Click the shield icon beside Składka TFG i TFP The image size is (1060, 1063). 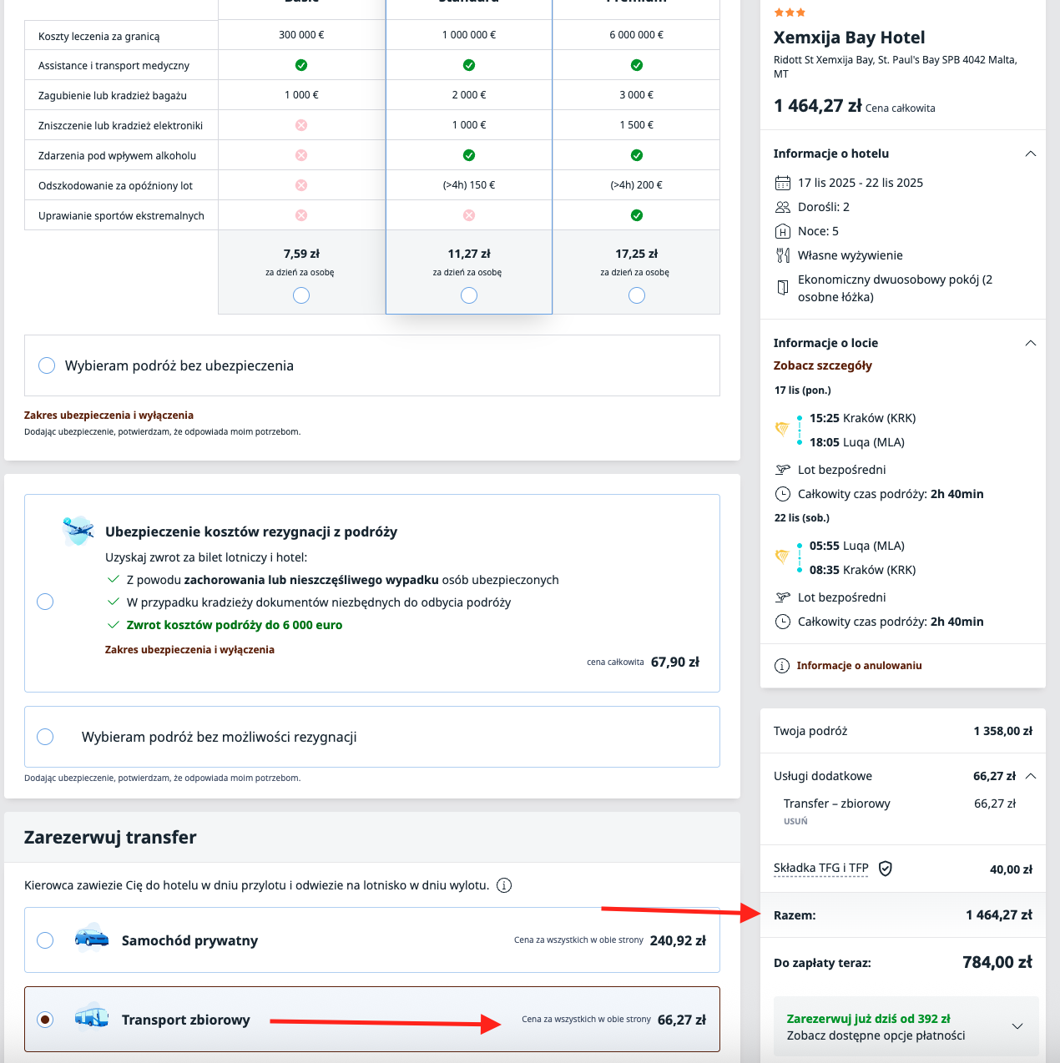[886, 869]
